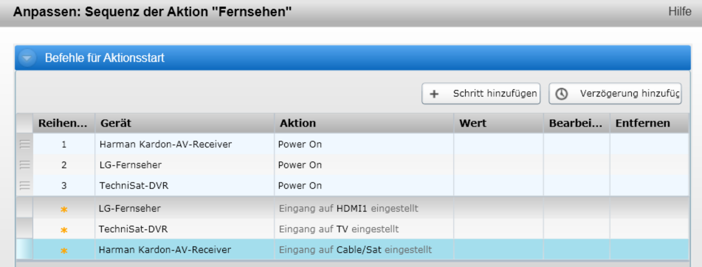The height and width of the screenshot is (267, 702).
Task: Select the TechniSat-DVR Power On row
Action: click(x=352, y=185)
